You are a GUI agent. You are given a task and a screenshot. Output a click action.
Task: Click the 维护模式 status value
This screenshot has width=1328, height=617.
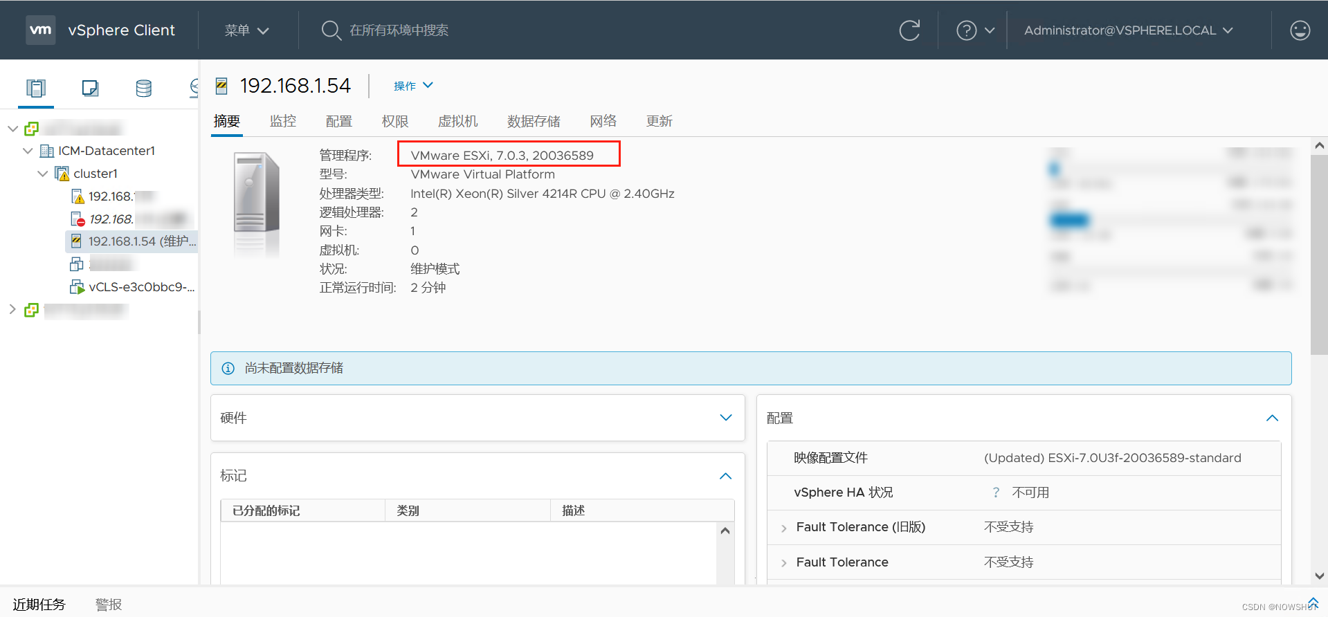tap(435, 269)
